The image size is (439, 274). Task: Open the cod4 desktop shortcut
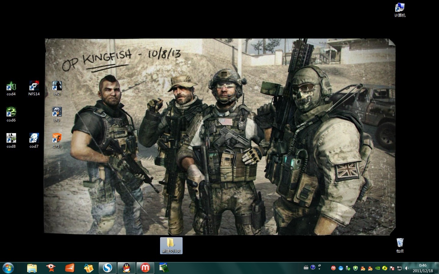(11, 89)
